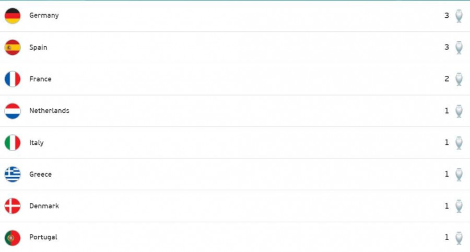Screen dimensions: 470x252
Task: Click the Italy flag icon
Action: pos(13,143)
